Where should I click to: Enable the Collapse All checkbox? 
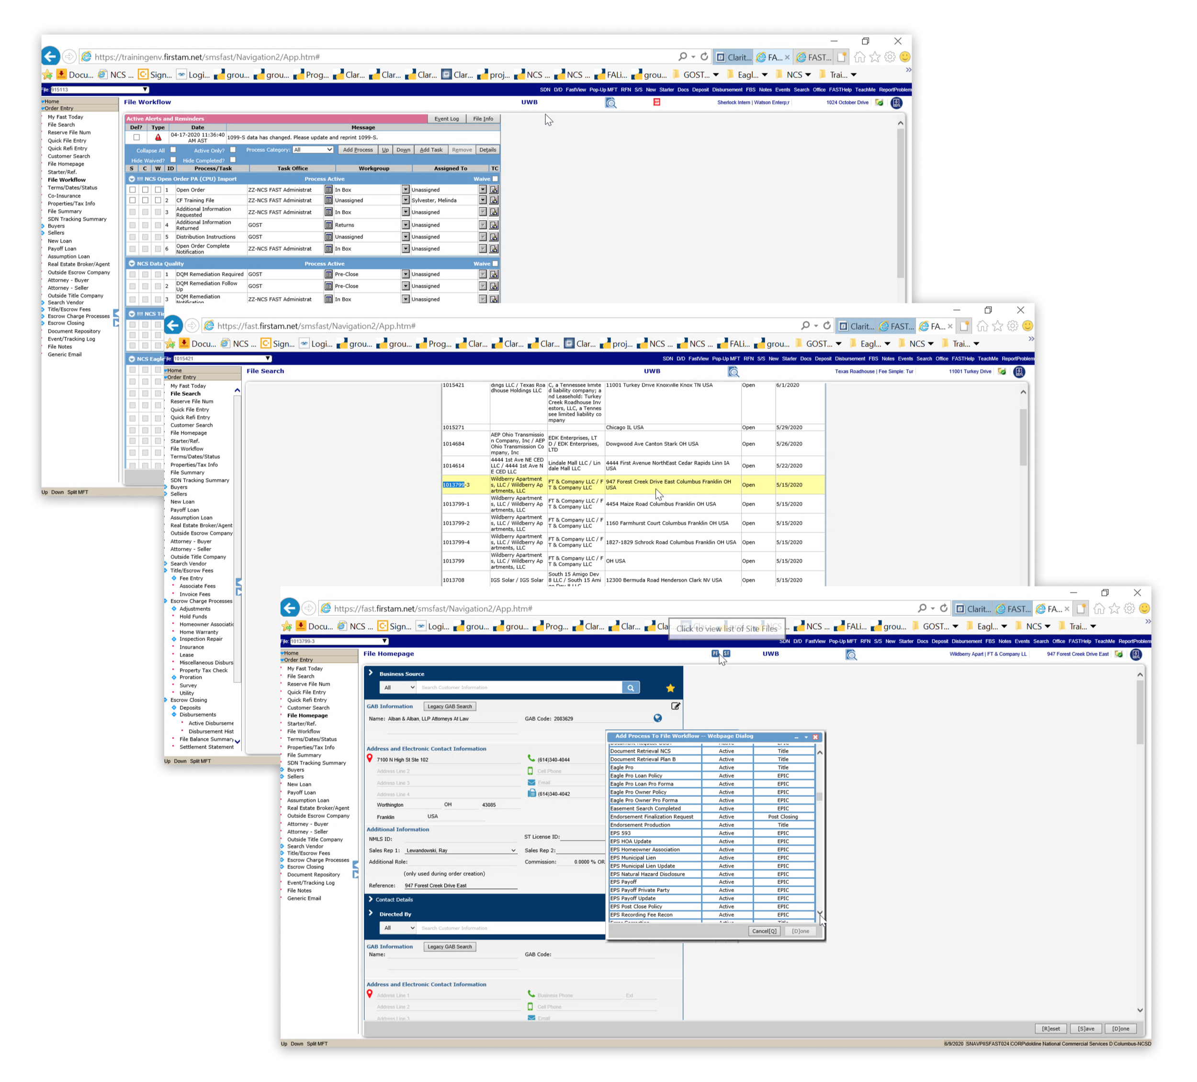[x=173, y=150]
